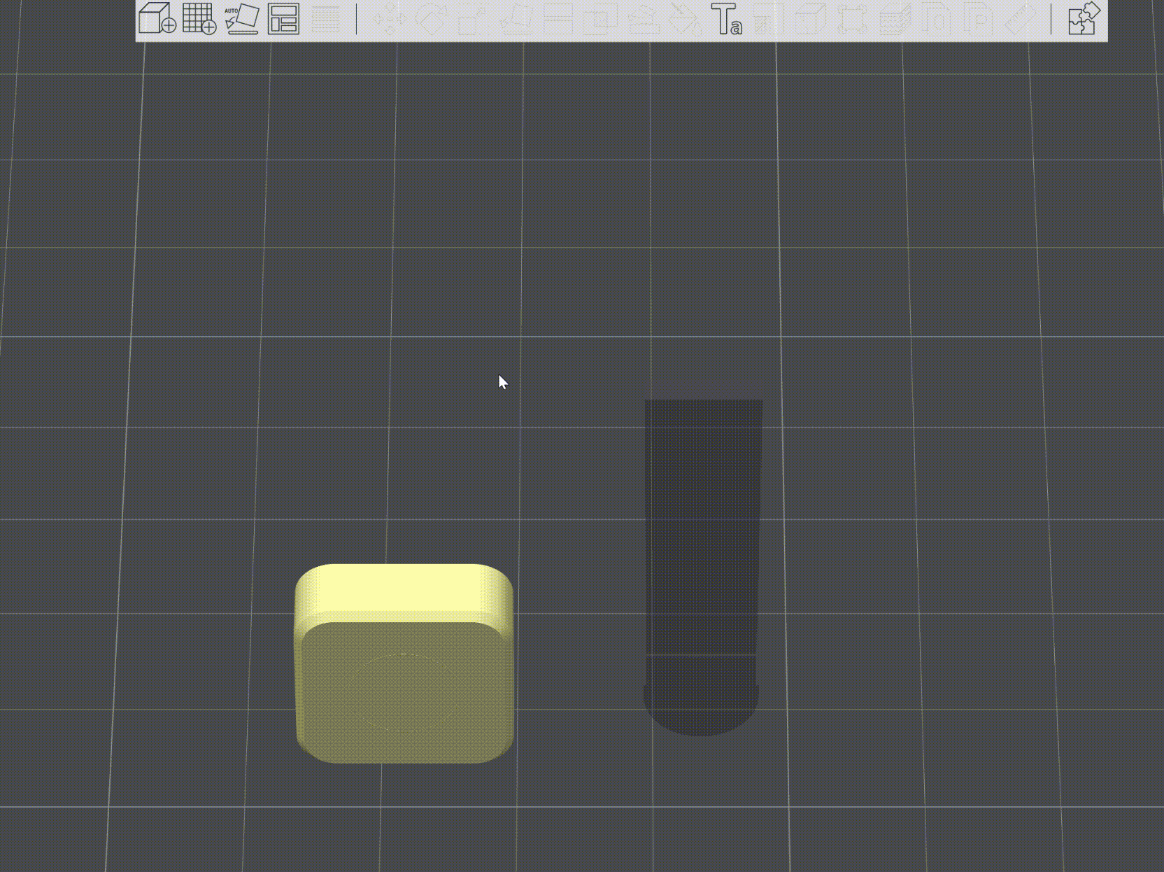Click the bounding-box corners toolbar icon
This screenshot has width=1164, height=872.
click(x=853, y=19)
